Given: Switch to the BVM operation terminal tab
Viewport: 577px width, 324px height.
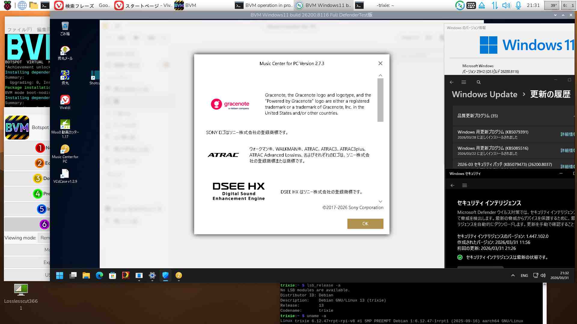Looking at the screenshot, I should point(263,5).
